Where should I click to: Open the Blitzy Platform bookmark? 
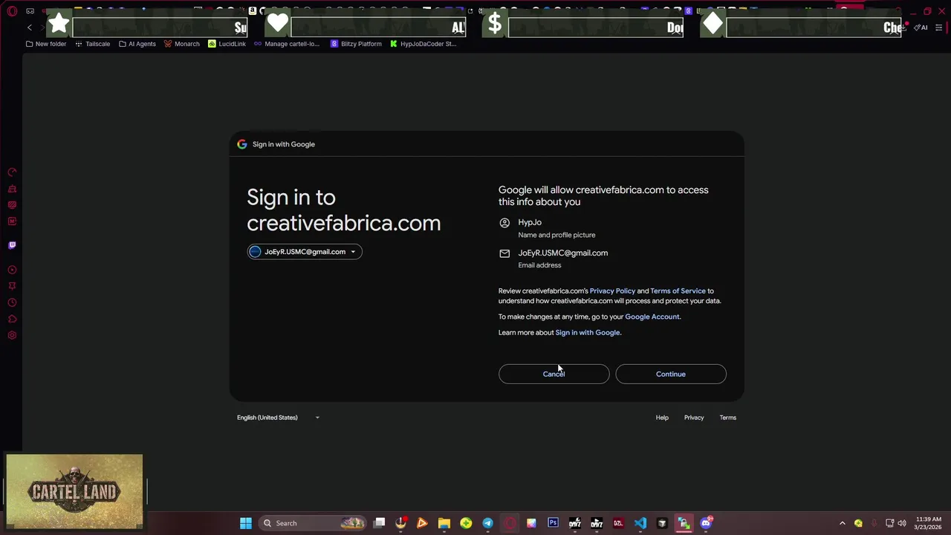point(356,44)
